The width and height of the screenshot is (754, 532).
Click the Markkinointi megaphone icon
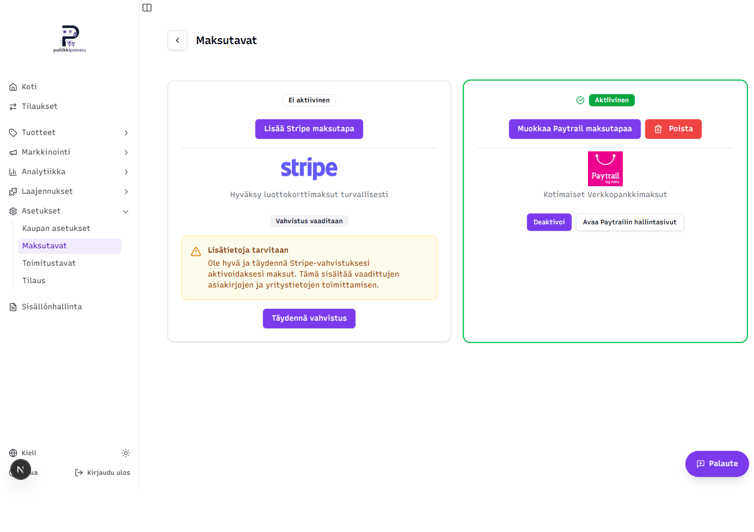(13, 152)
